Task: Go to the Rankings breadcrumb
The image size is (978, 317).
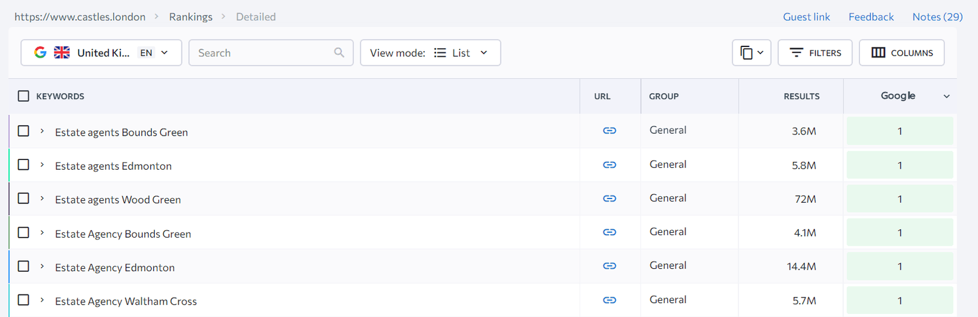Action: [x=191, y=17]
